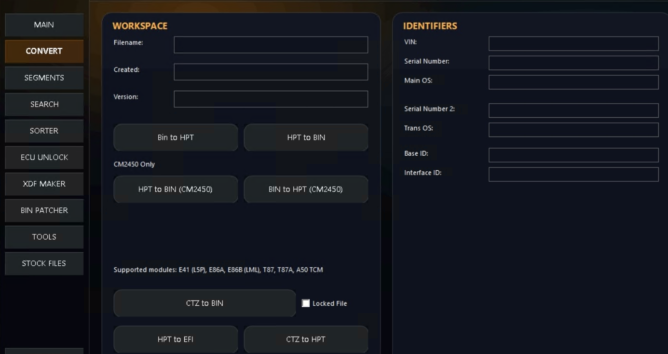The width and height of the screenshot is (668, 354).
Task: Click the CTZ to HPT button
Action: [x=306, y=339]
